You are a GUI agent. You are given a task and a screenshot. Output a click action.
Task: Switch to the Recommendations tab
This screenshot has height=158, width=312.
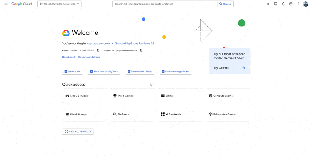pyautogui.click(x=89, y=57)
